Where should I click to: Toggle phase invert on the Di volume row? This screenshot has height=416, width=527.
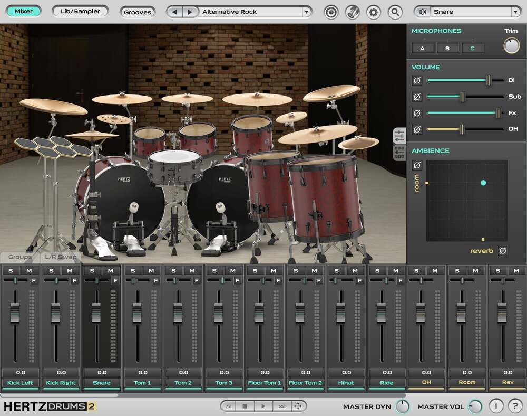click(417, 80)
